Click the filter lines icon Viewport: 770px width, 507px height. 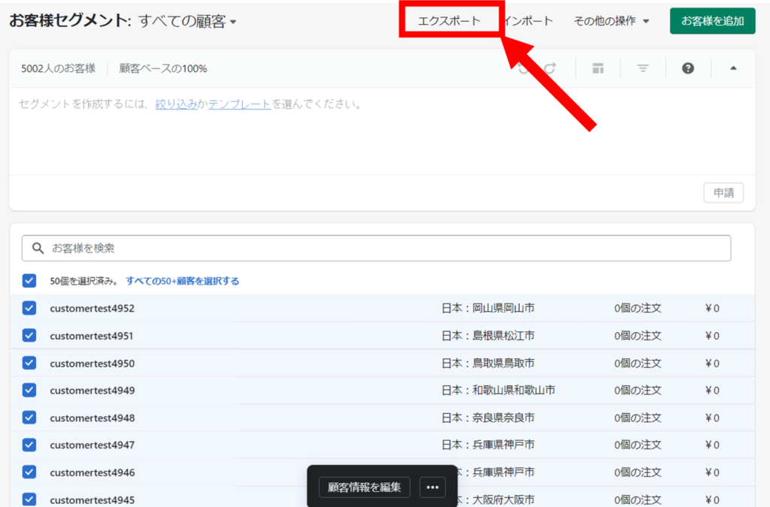point(643,68)
